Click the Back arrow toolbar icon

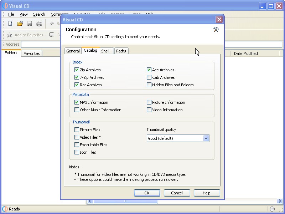[x=52, y=24]
